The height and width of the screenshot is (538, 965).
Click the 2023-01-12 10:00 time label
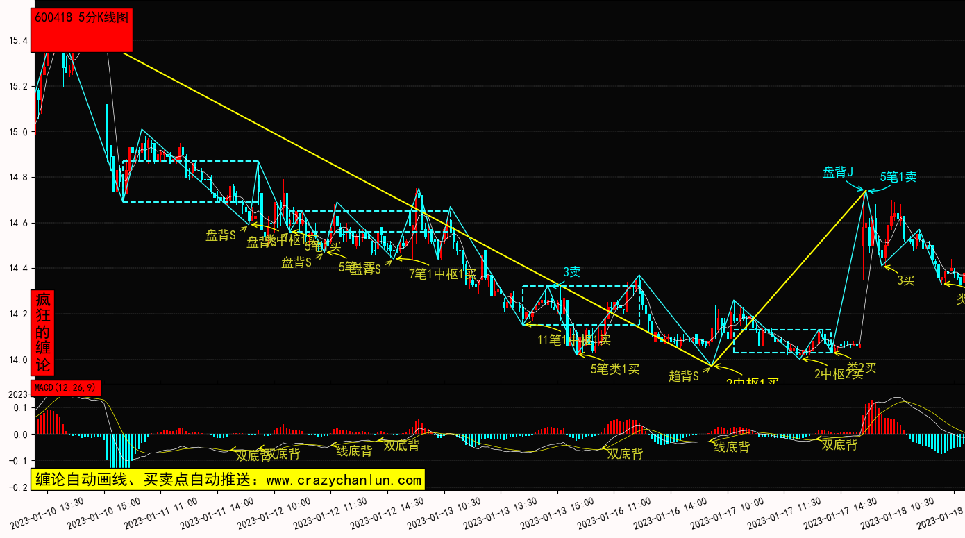pyautogui.click(x=274, y=512)
